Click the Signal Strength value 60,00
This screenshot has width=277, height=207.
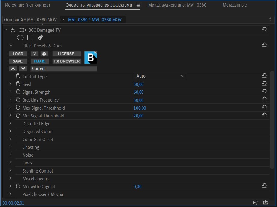(139, 92)
